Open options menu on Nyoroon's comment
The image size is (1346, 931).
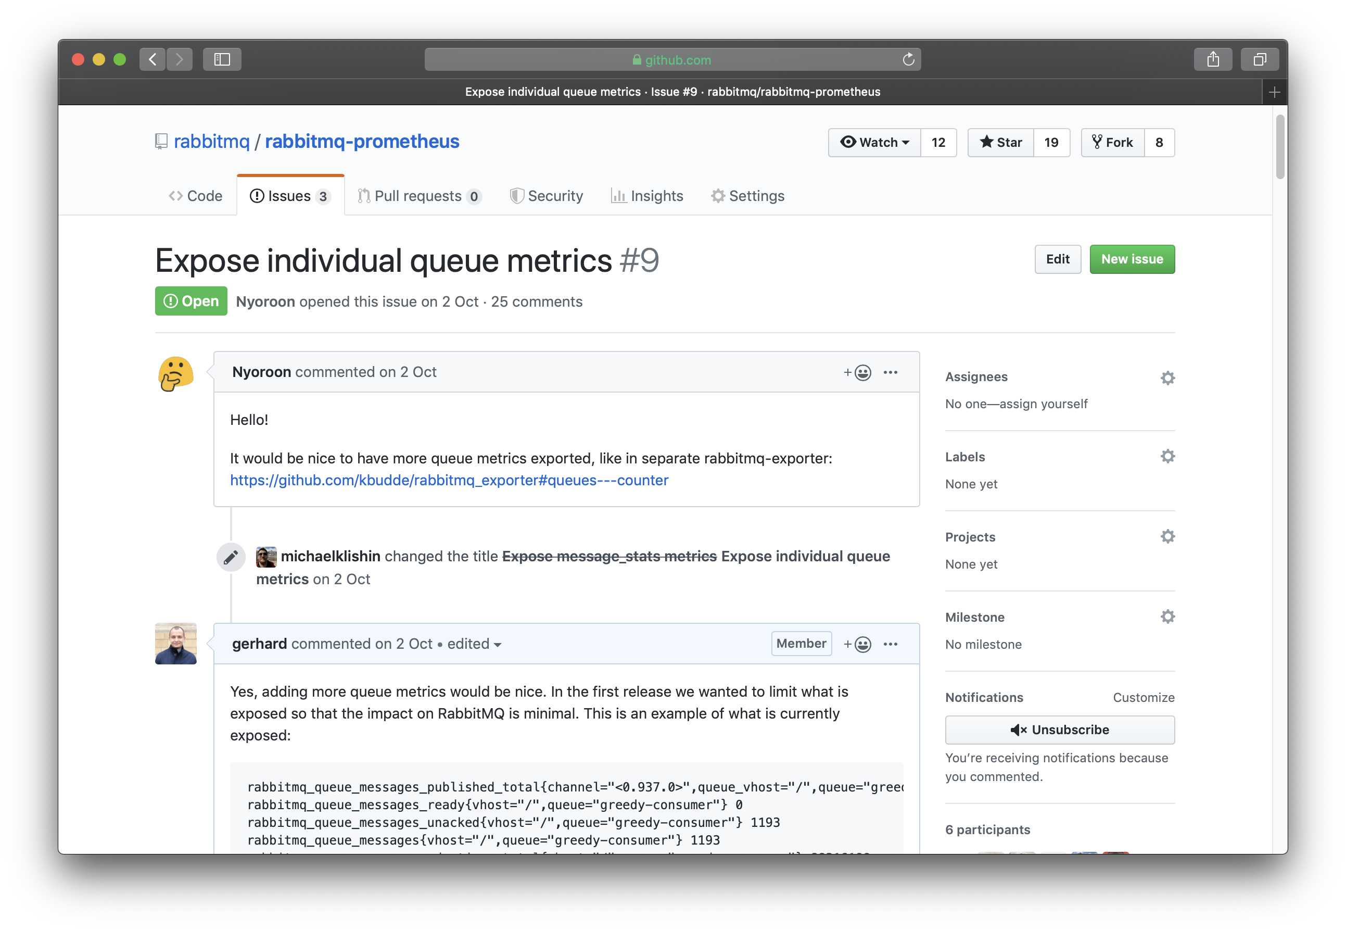click(890, 372)
